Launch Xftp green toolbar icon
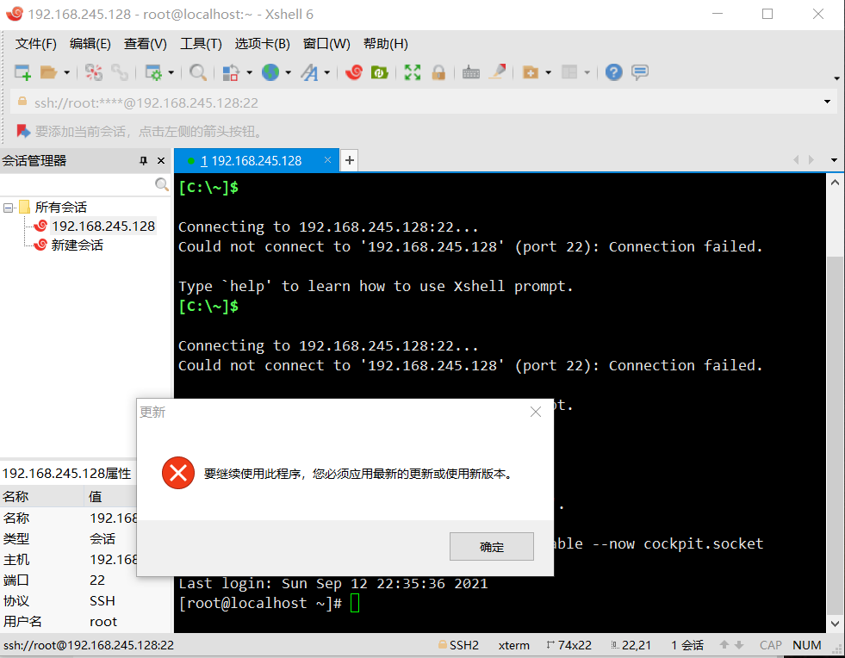845x658 pixels. click(379, 72)
